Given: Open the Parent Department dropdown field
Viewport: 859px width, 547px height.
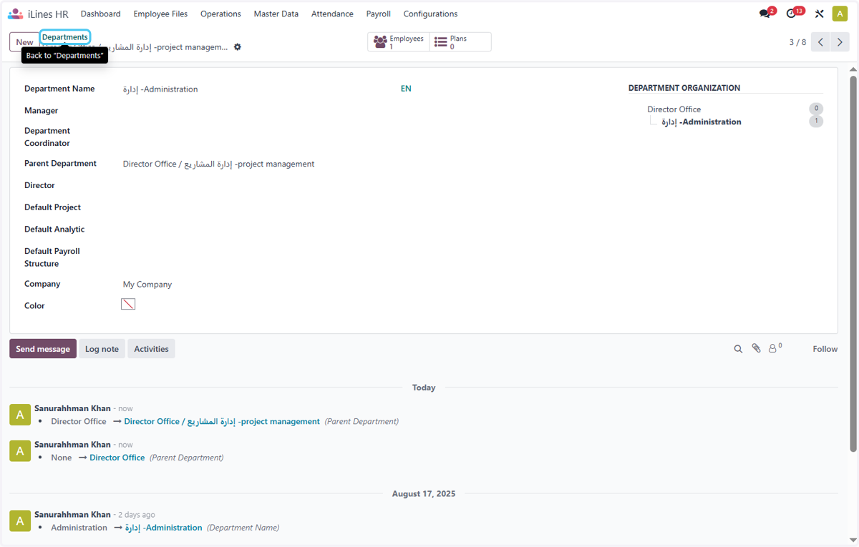Looking at the screenshot, I should click(x=267, y=164).
